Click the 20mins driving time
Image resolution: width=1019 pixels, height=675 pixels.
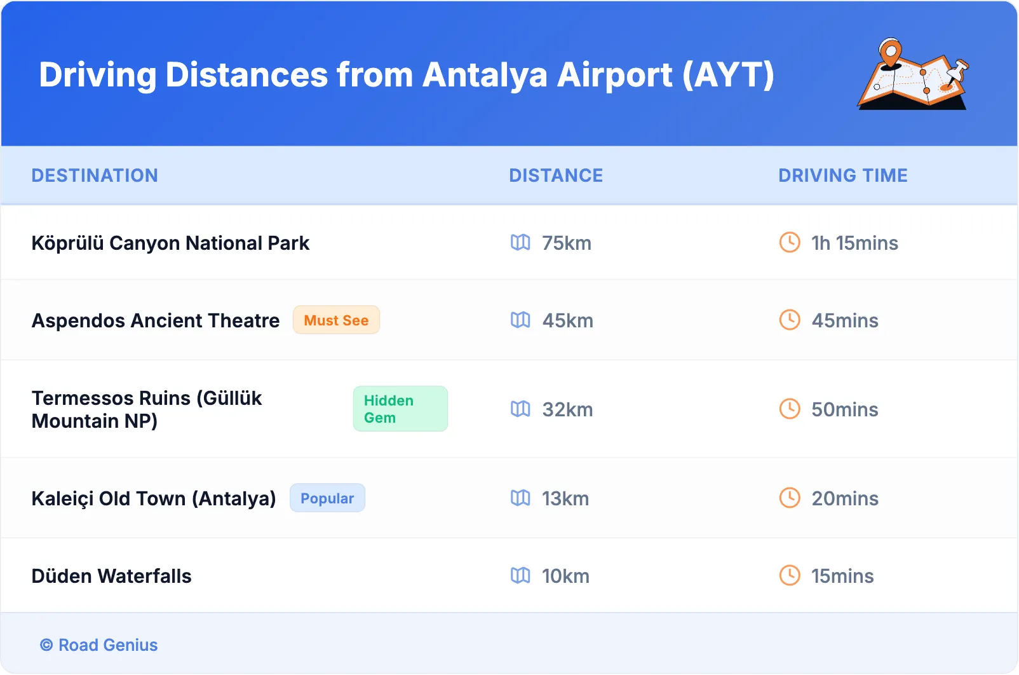tap(845, 498)
